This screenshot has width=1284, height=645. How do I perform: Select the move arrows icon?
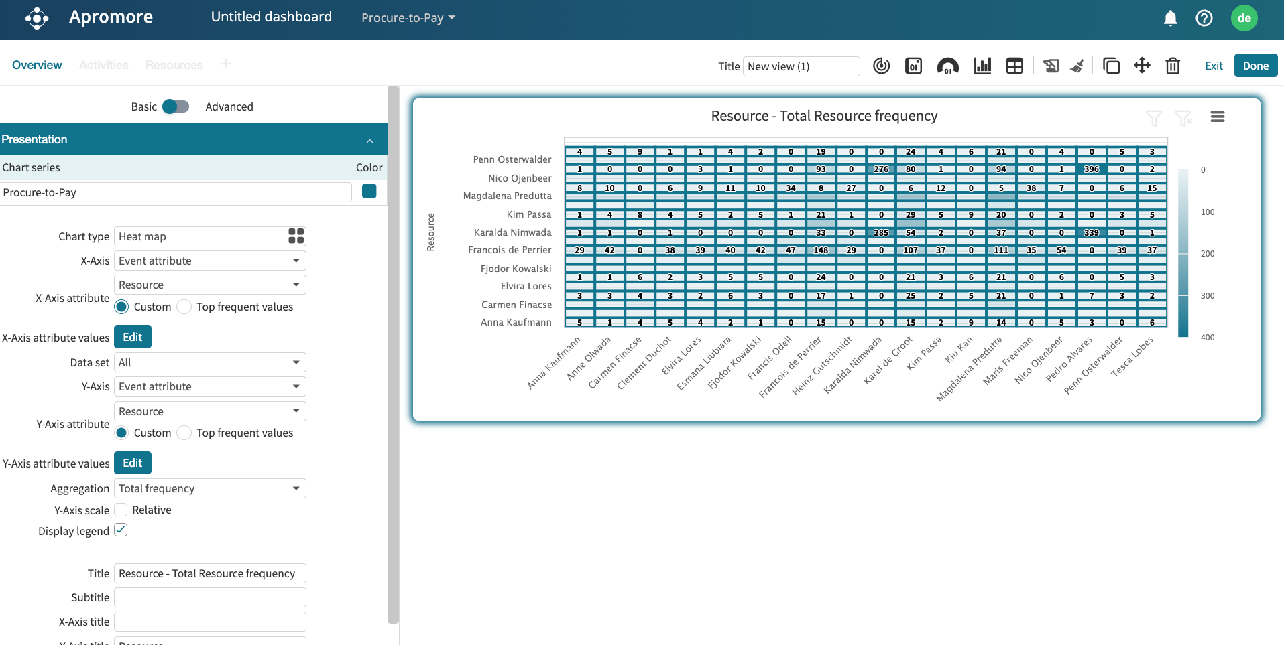point(1142,66)
